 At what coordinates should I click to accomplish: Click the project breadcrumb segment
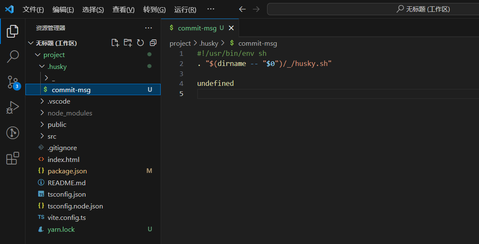pos(180,44)
